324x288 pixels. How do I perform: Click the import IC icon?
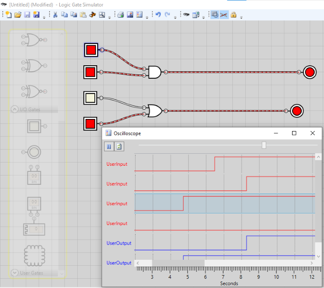196,15
